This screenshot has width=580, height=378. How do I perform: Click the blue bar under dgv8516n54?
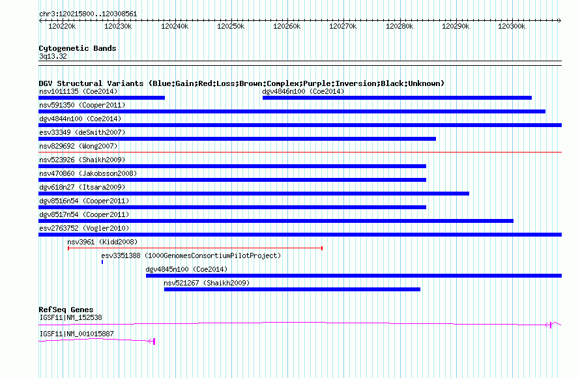coord(232,207)
